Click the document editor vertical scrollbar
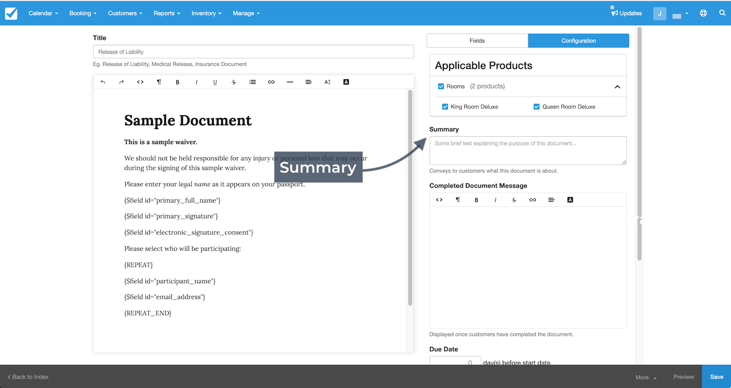731x388 pixels. (410, 198)
